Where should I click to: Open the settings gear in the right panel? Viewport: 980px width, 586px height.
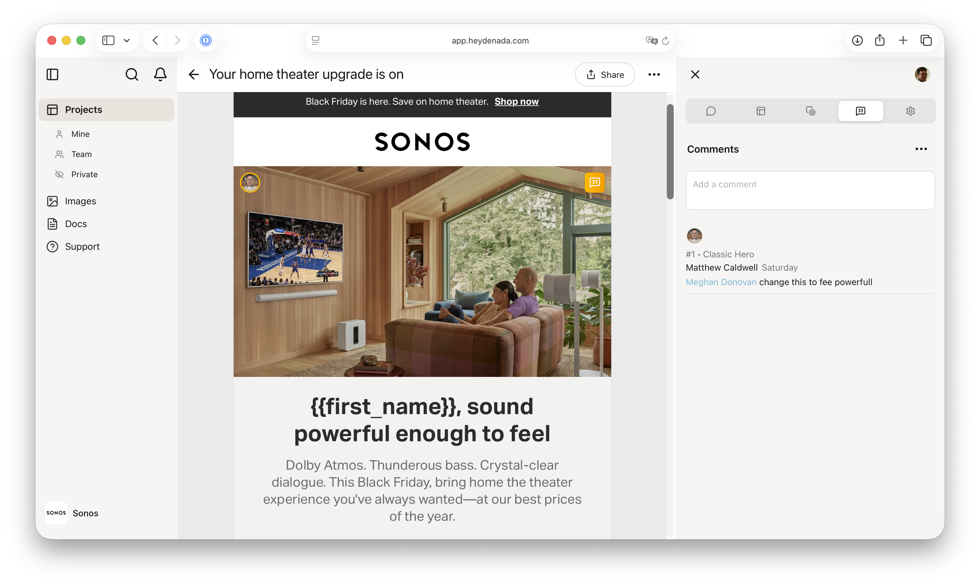point(911,111)
